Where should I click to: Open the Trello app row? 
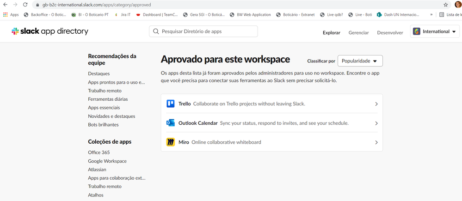(x=271, y=104)
